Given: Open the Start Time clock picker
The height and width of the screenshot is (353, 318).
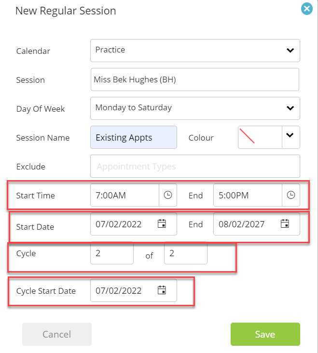Looking at the screenshot, I should pos(168,195).
